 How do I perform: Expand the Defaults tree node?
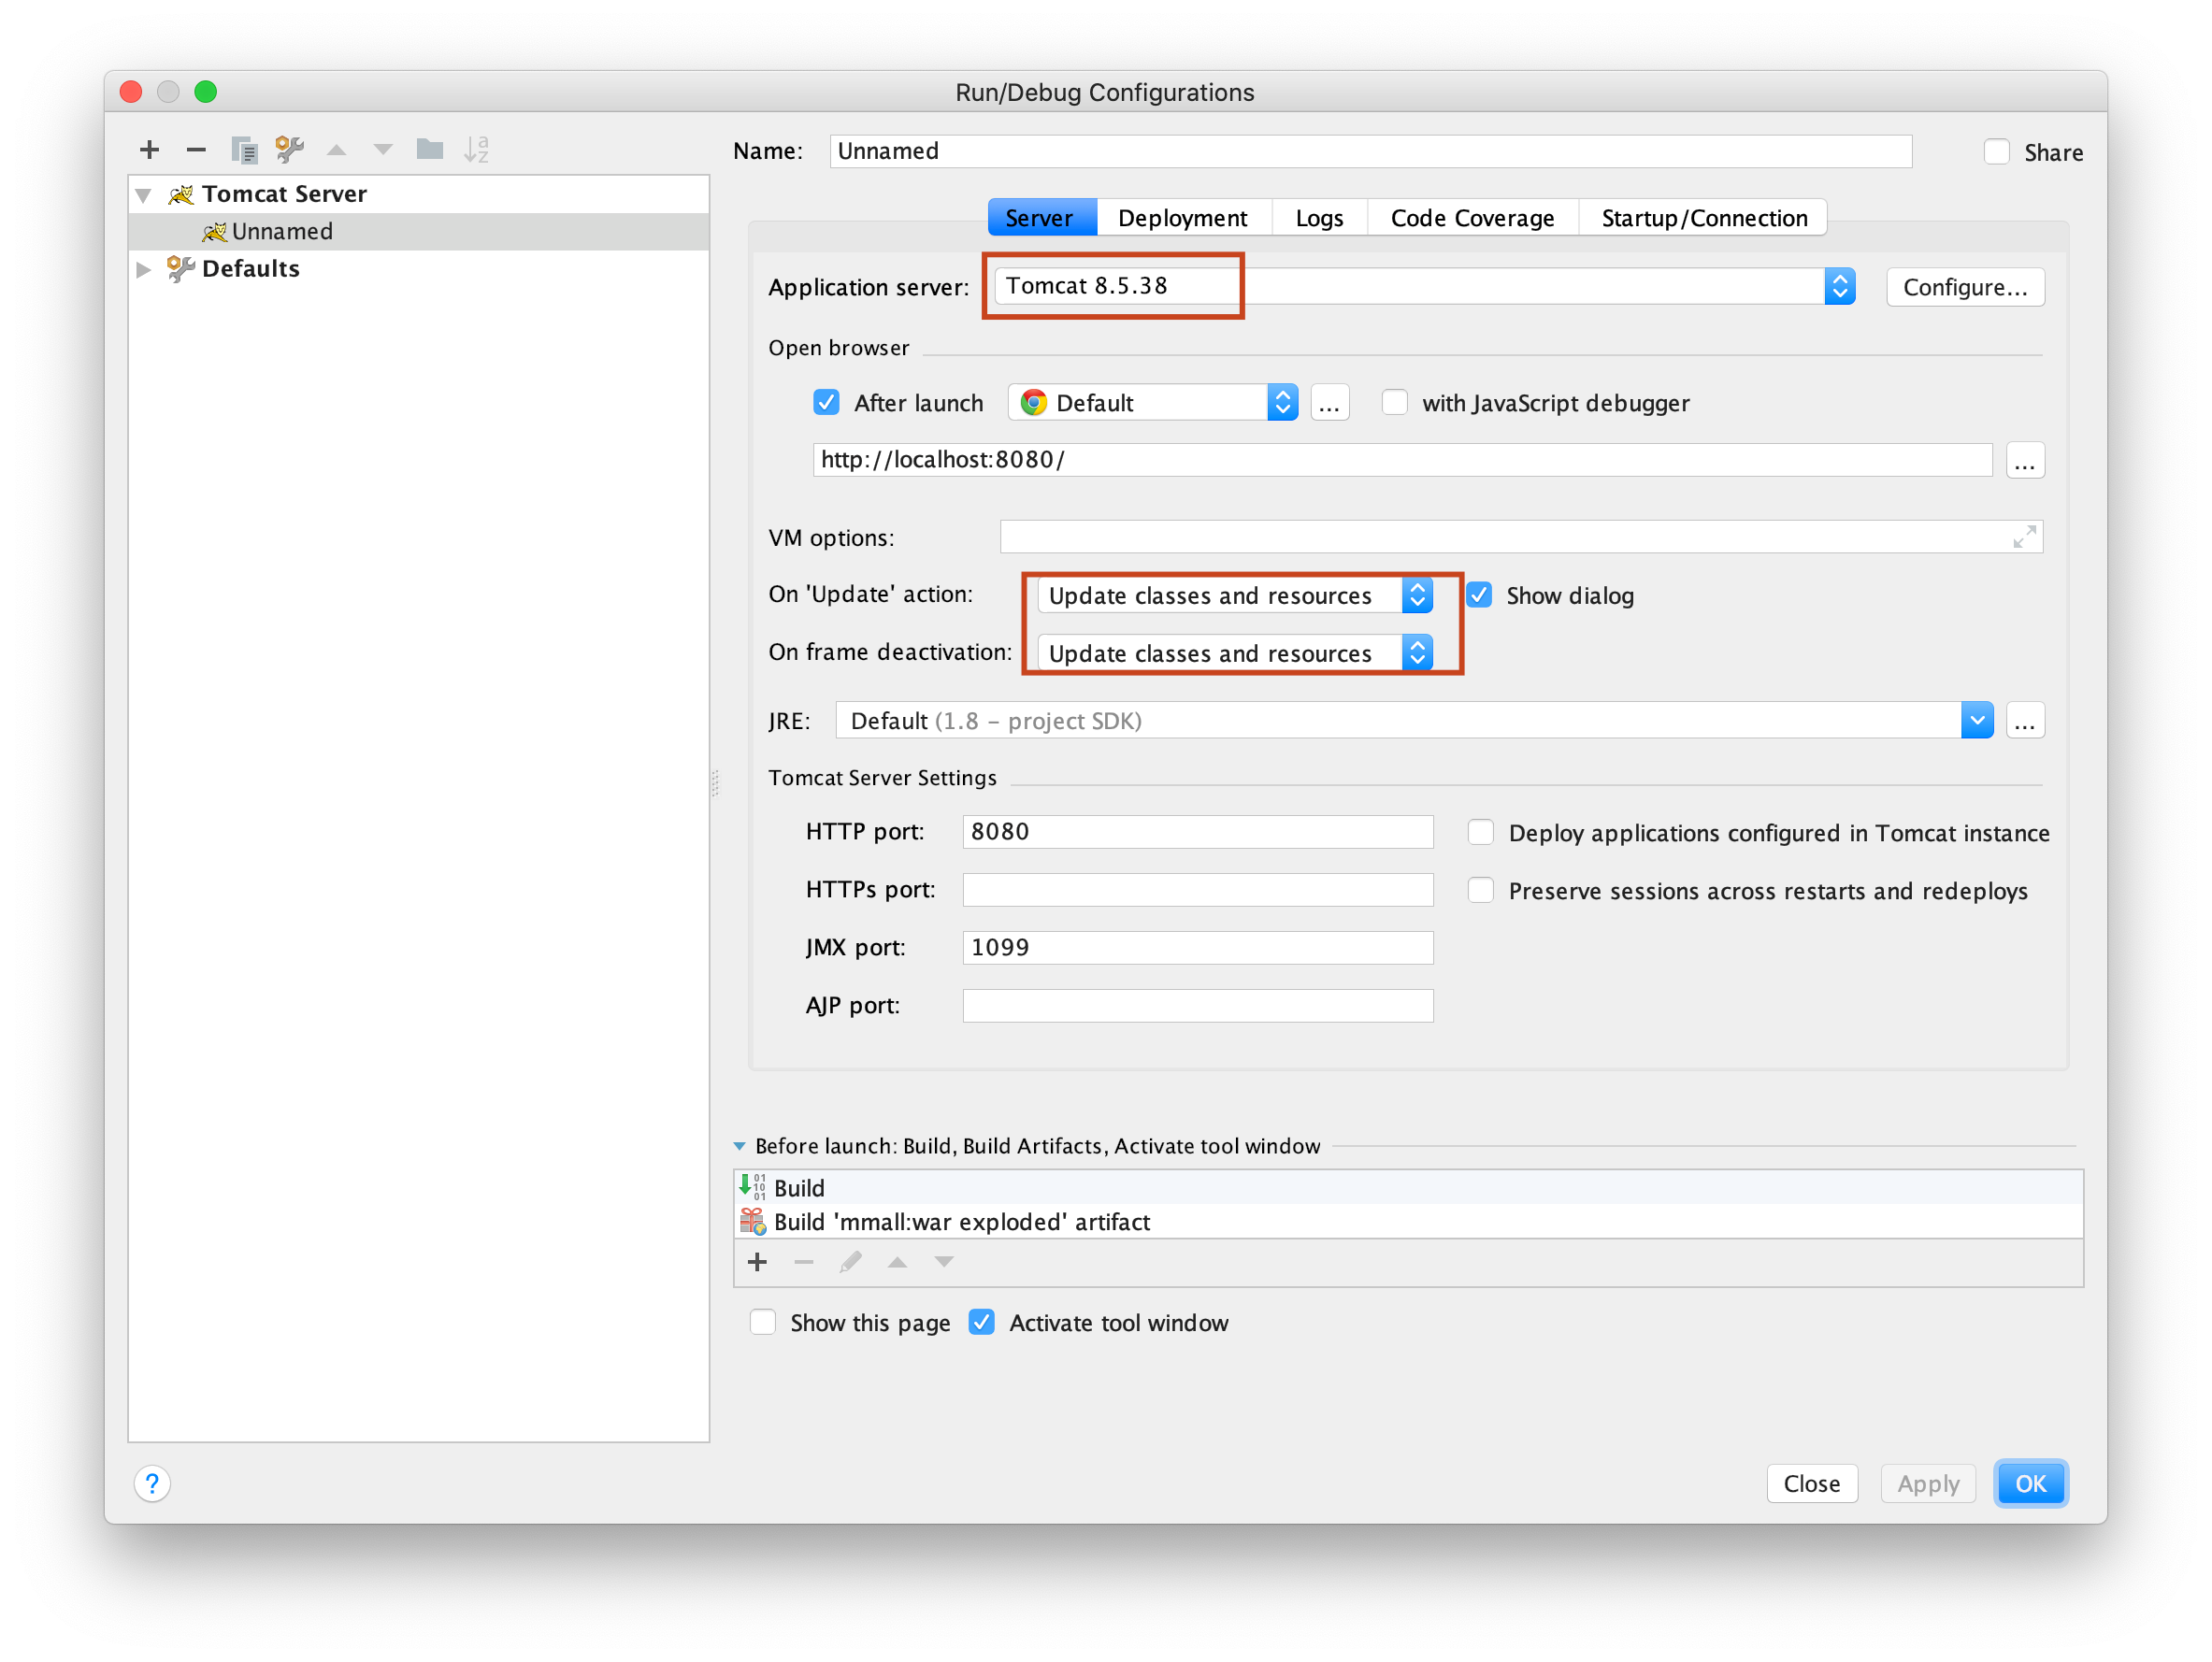pyautogui.click(x=144, y=269)
